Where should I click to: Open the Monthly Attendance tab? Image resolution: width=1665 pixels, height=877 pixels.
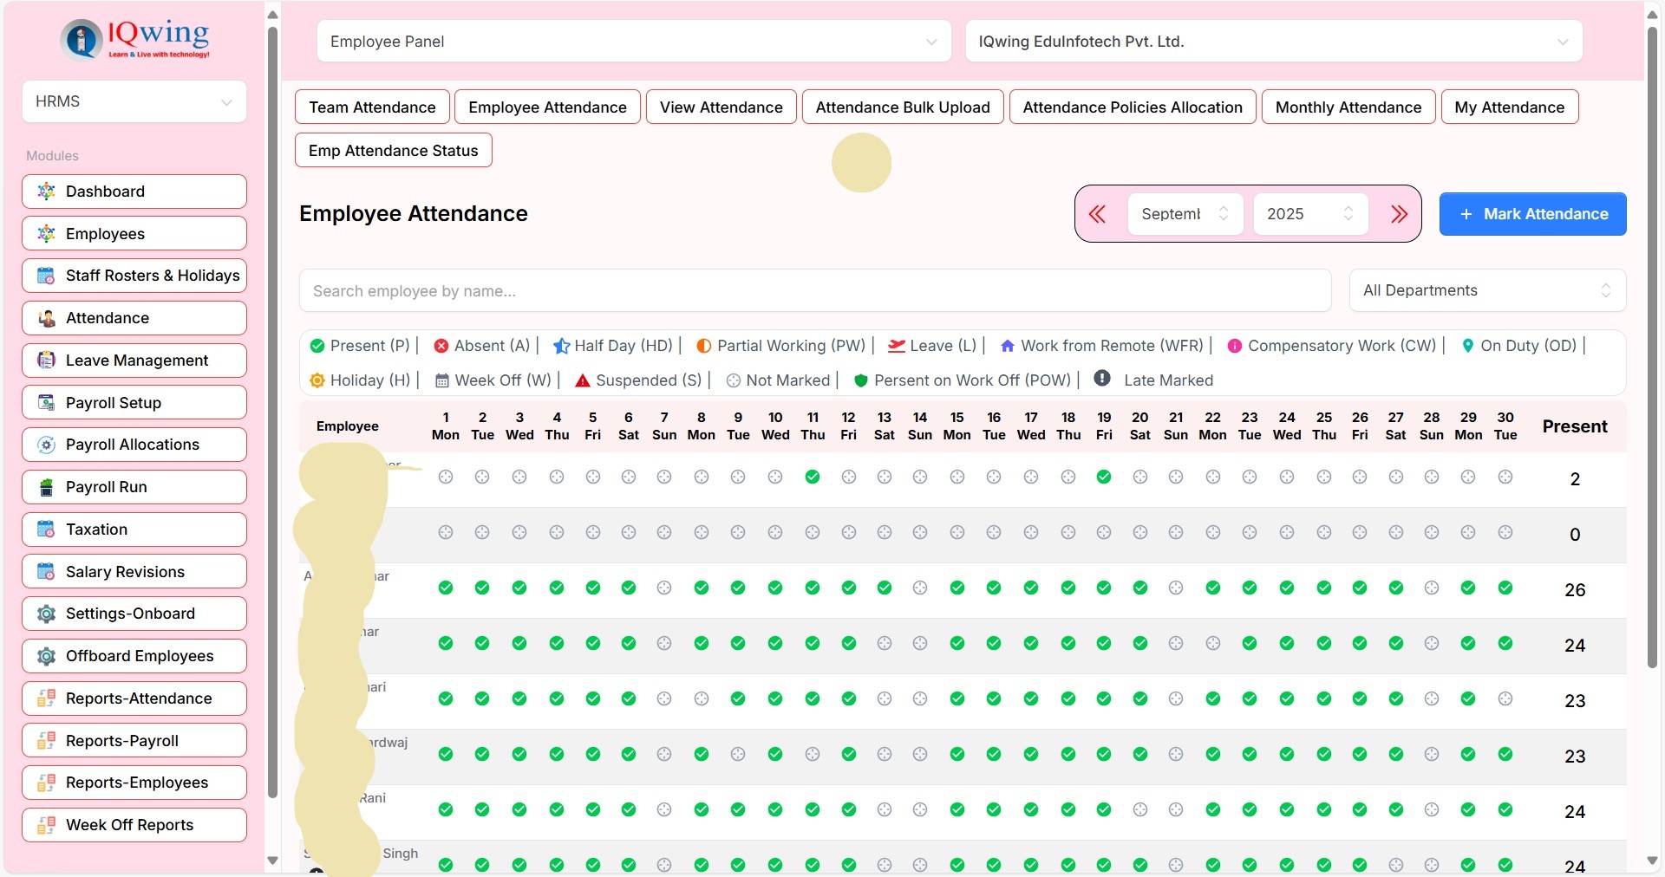[1348, 107]
